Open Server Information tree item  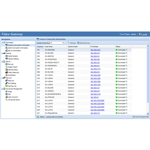pyautogui.click(x=14, y=51)
